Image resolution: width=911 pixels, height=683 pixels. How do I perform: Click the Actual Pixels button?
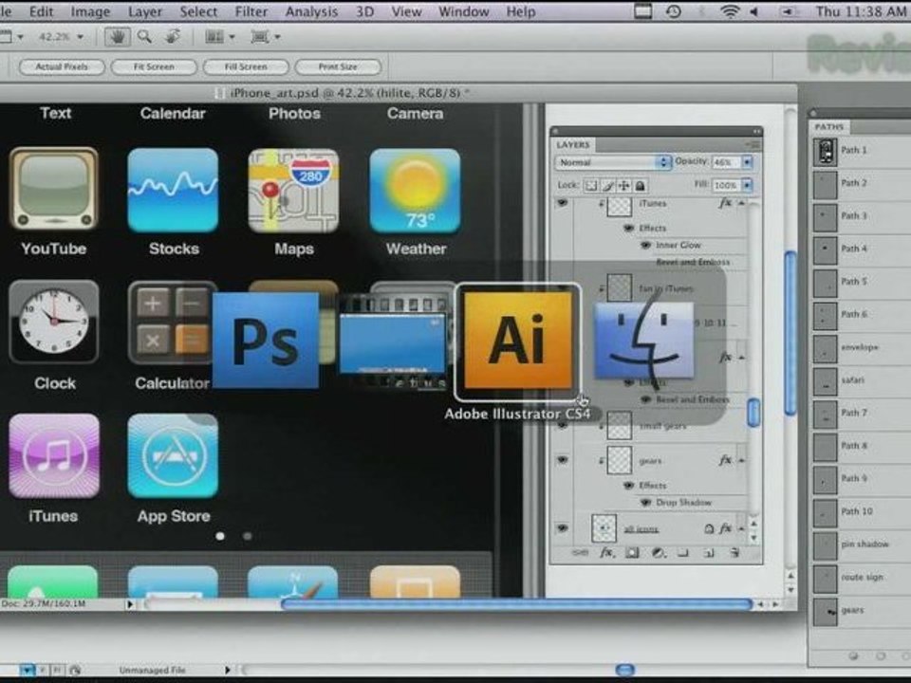62,66
